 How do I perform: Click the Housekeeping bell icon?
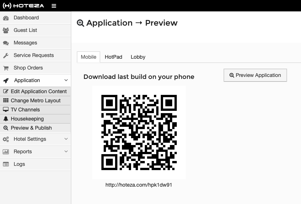(x=6, y=119)
